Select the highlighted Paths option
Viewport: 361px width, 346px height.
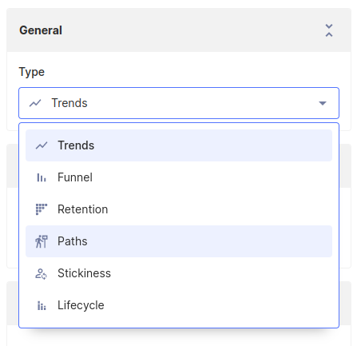pyautogui.click(x=179, y=241)
